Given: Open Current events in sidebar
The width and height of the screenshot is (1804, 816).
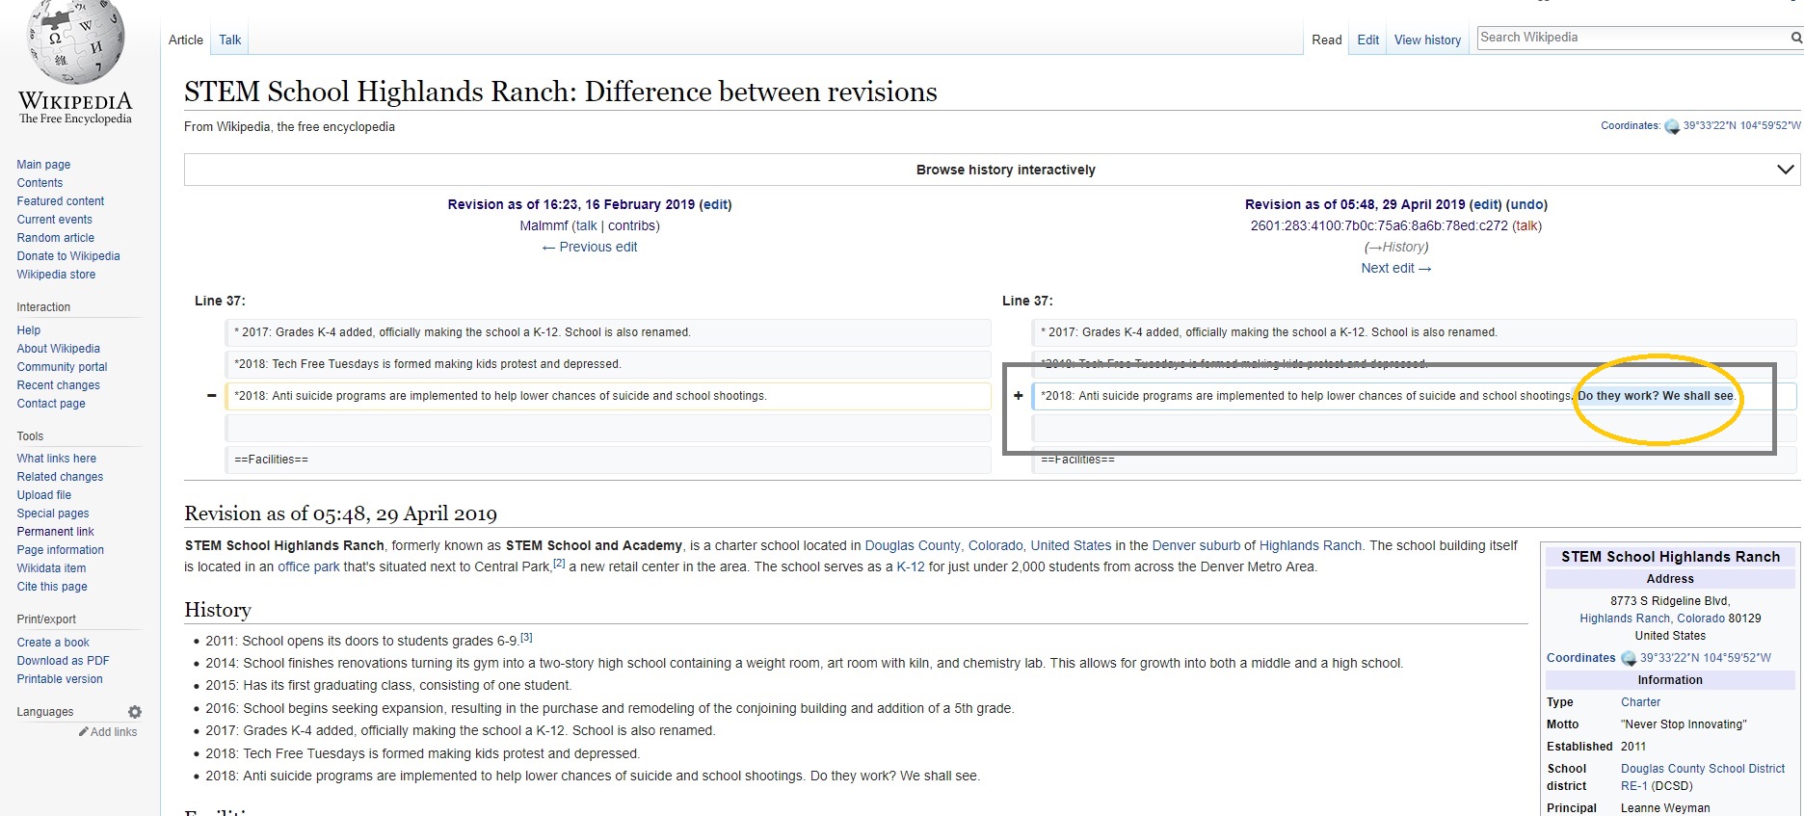Looking at the screenshot, I should pos(55,220).
